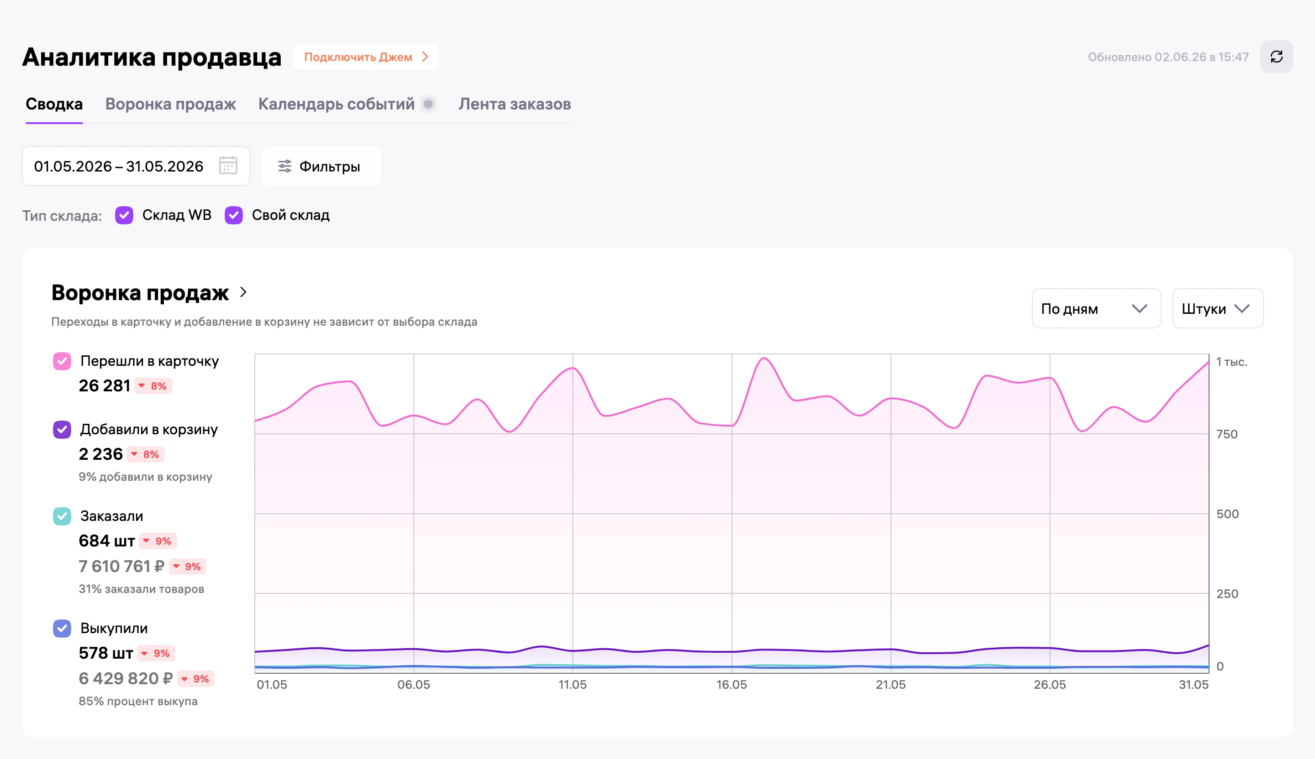Open the Штуки units dropdown
The height and width of the screenshot is (759, 1315).
pos(1217,309)
